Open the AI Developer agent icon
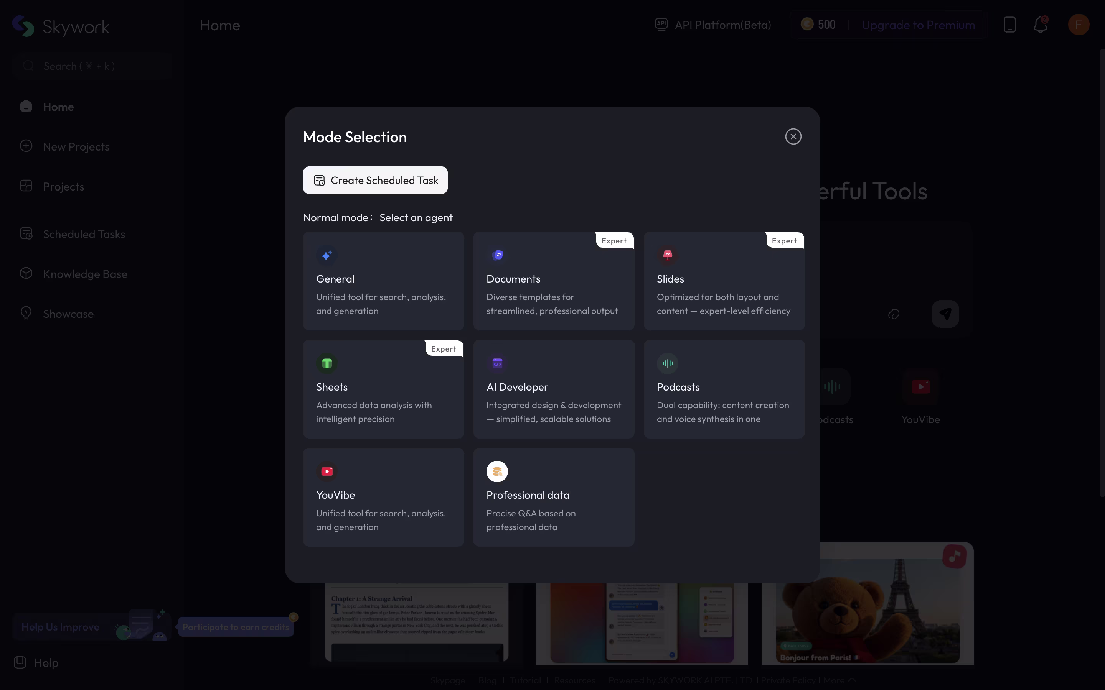 (x=497, y=363)
